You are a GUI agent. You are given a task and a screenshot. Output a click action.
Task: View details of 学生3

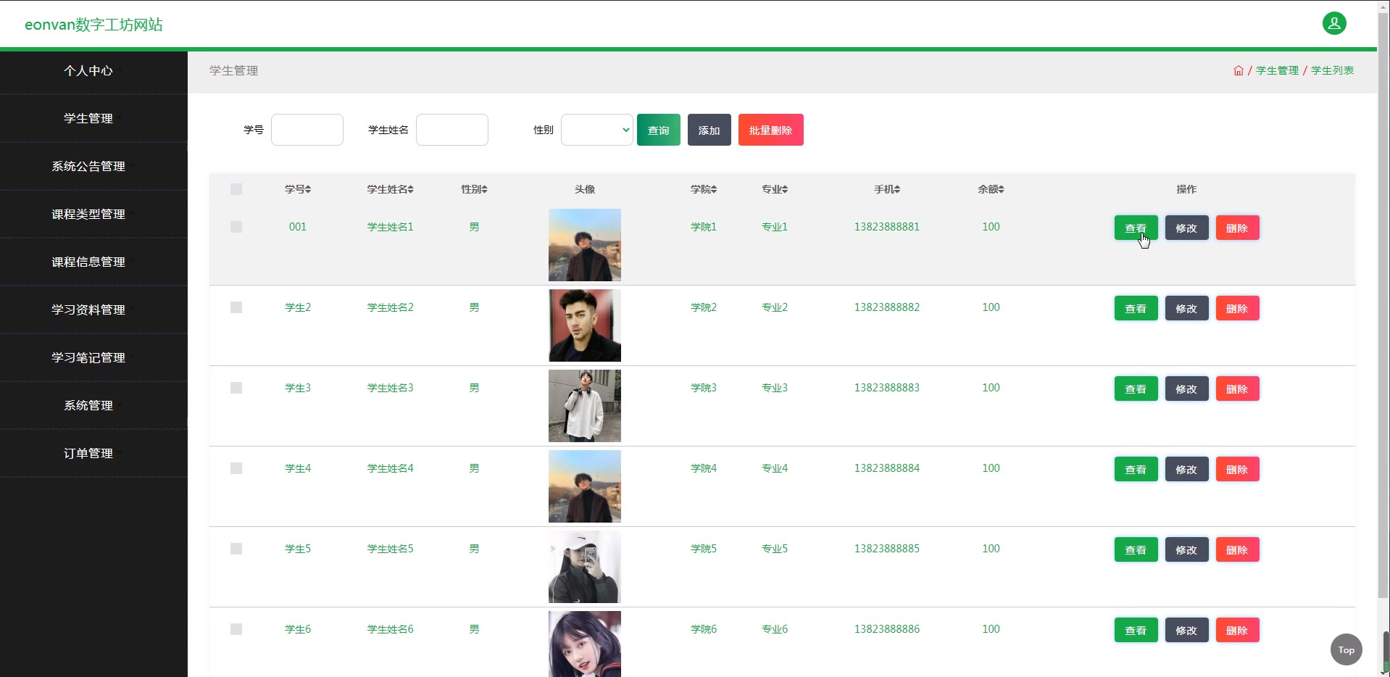pos(1136,389)
